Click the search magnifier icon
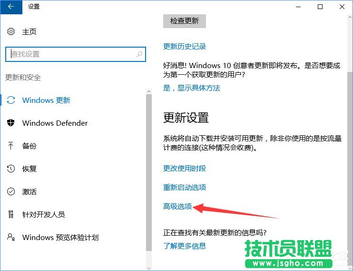The height and width of the screenshot is (271, 353). pos(139,54)
